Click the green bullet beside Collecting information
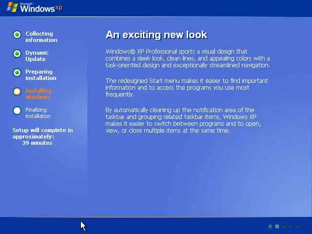This screenshot has width=312, height=234. [17, 35]
